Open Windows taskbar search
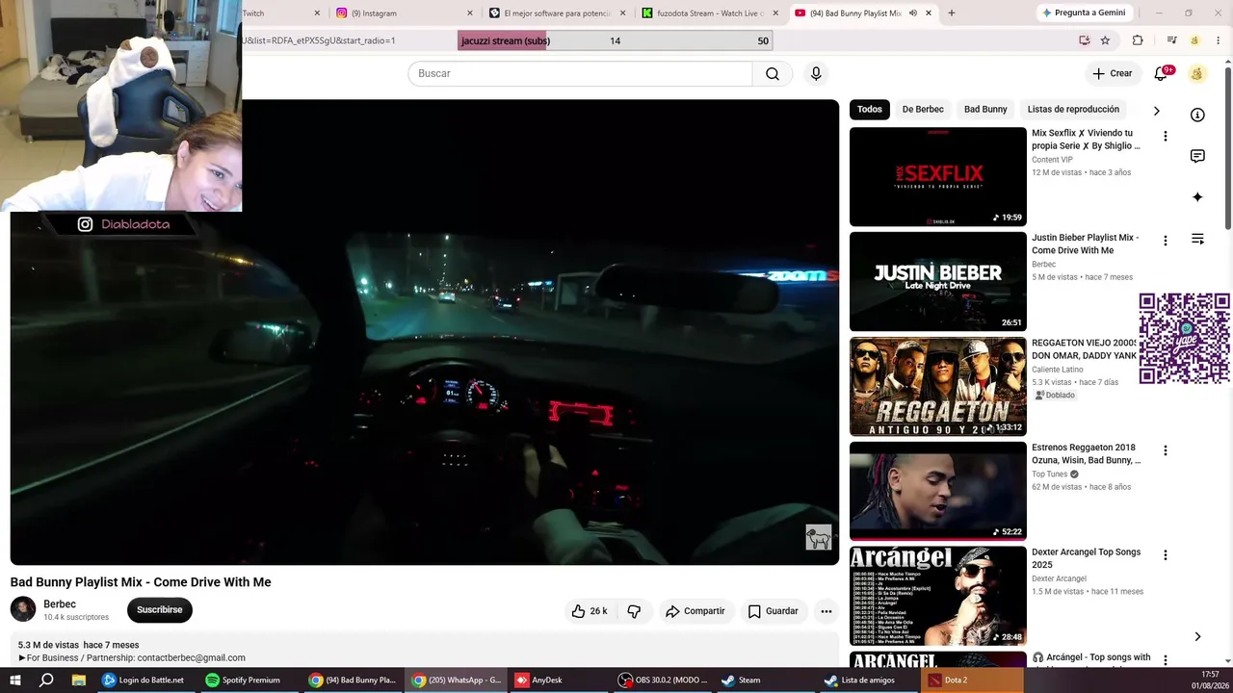 [x=46, y=680]
